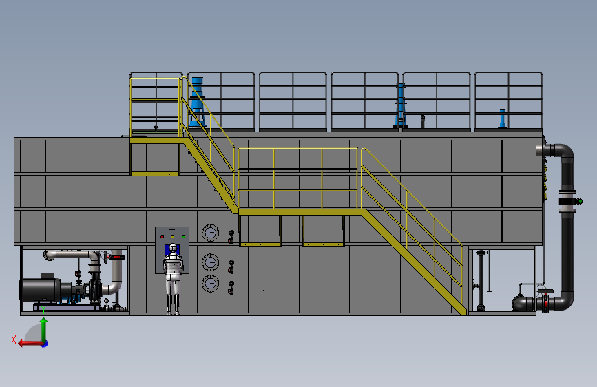Viewport: 597px width, 387px height.
Task: Click the blue Z axis dot of triad
Action: click(45, 344)
